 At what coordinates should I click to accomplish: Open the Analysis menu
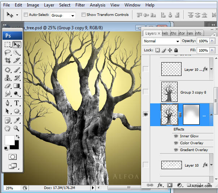click(x=97, y=5)
